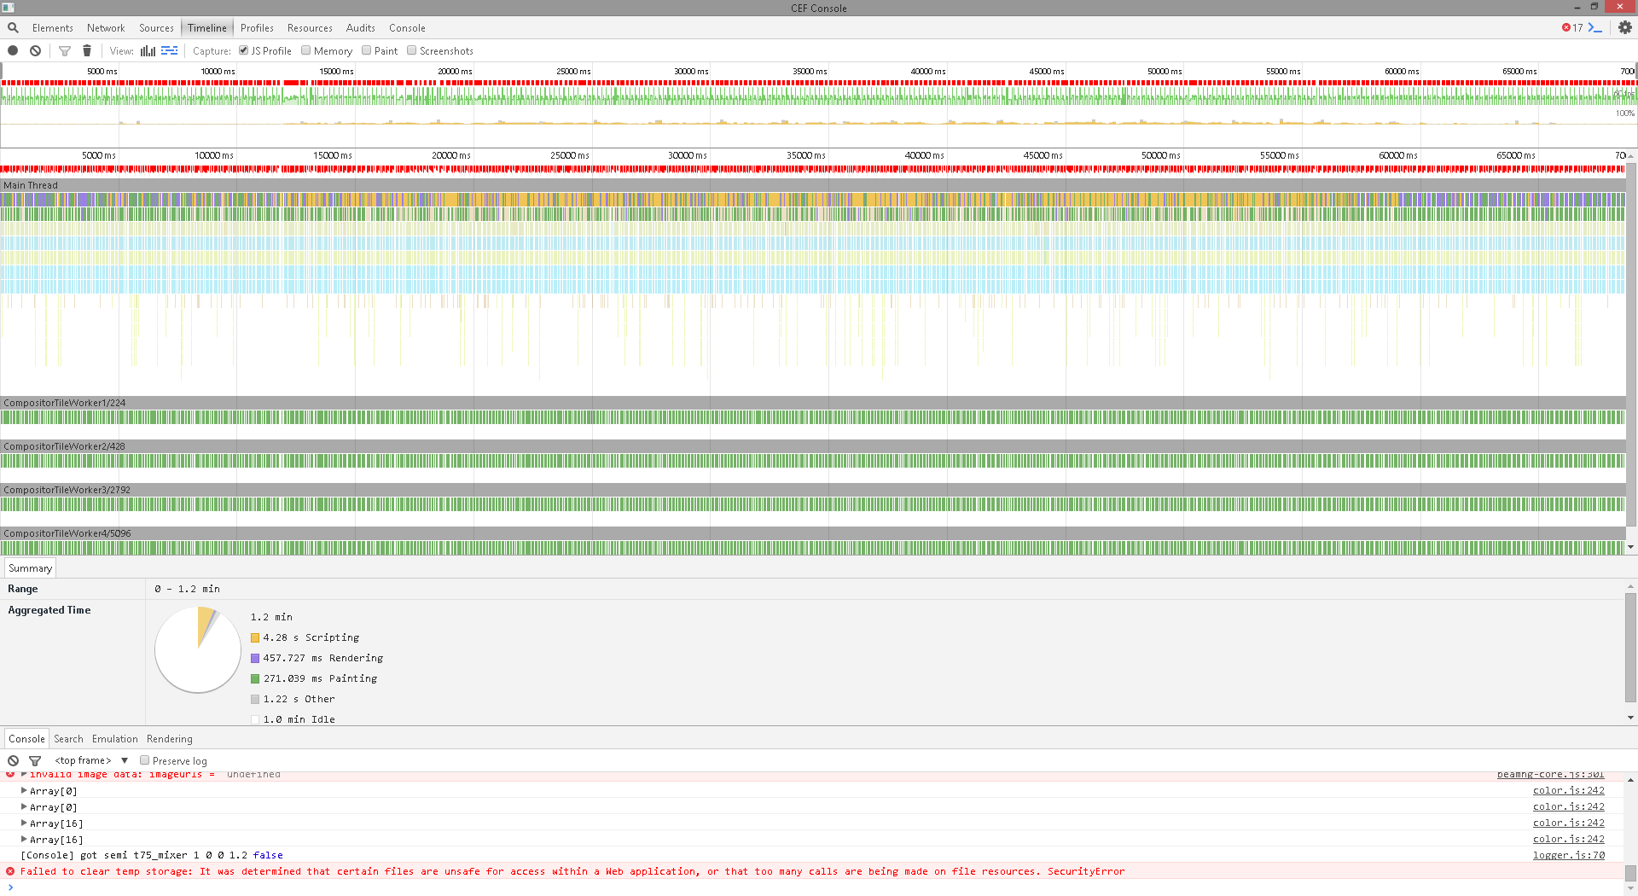This screenshot has width=1638, height=896.
Task: Switch to bar chart frames view
Action: pyautogui.click(x=148, y=51)
